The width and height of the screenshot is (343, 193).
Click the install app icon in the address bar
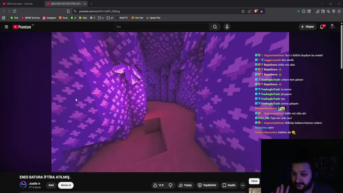click(x=243, y=11)
